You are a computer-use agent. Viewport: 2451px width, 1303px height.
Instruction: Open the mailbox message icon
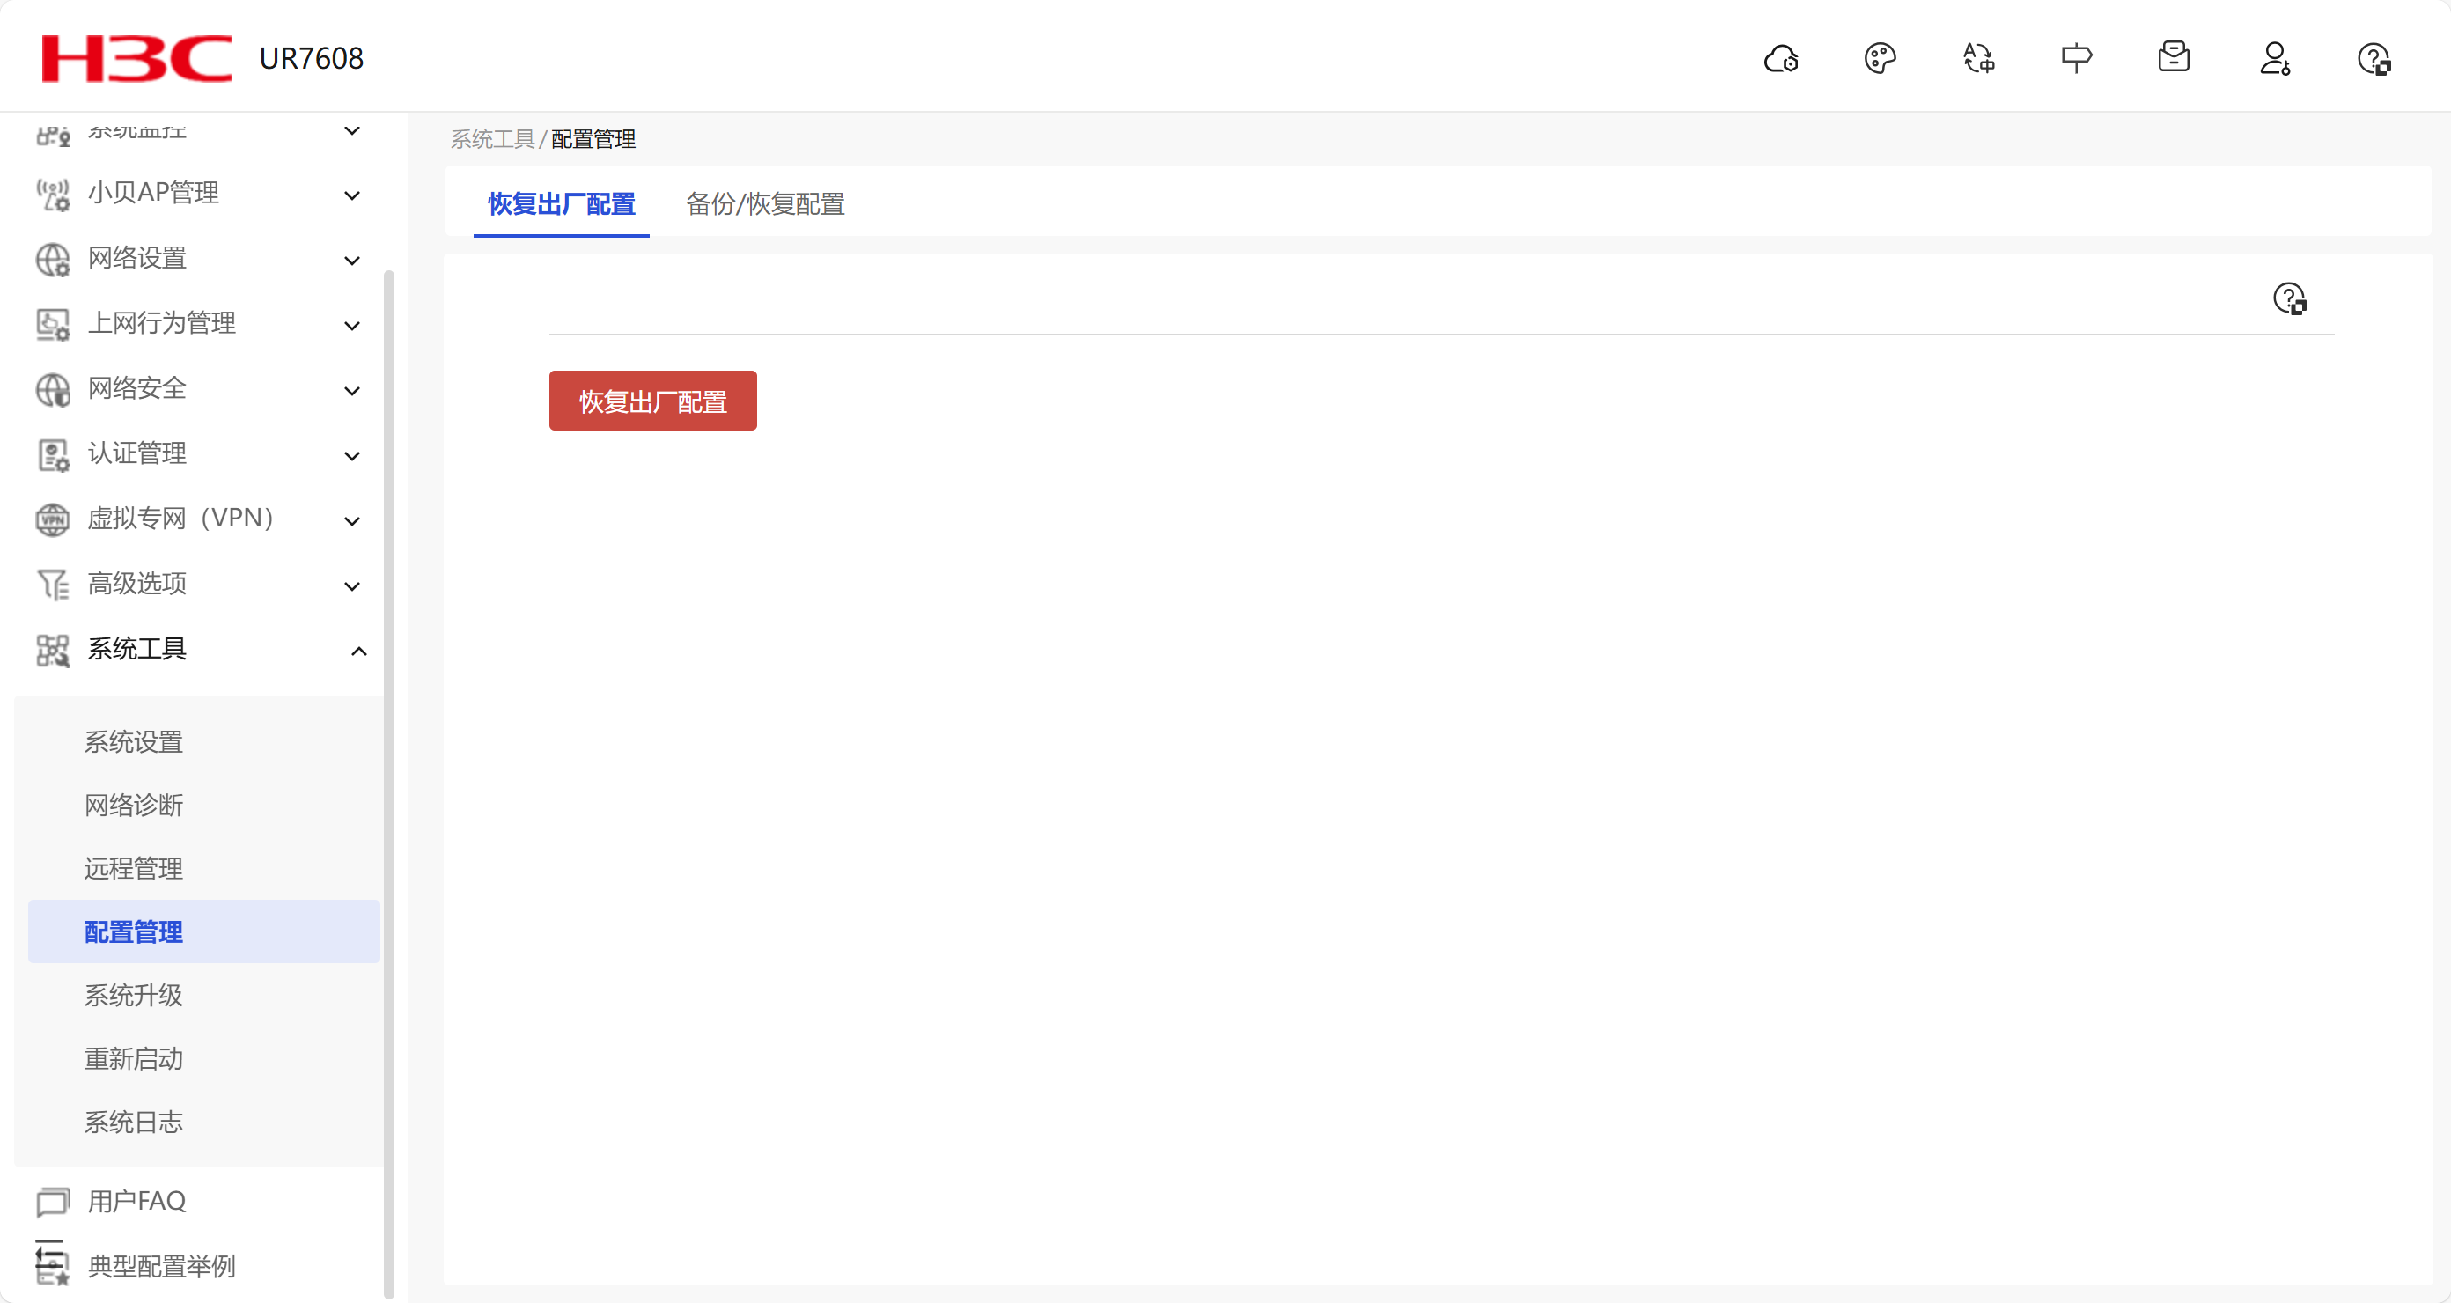2175,57
